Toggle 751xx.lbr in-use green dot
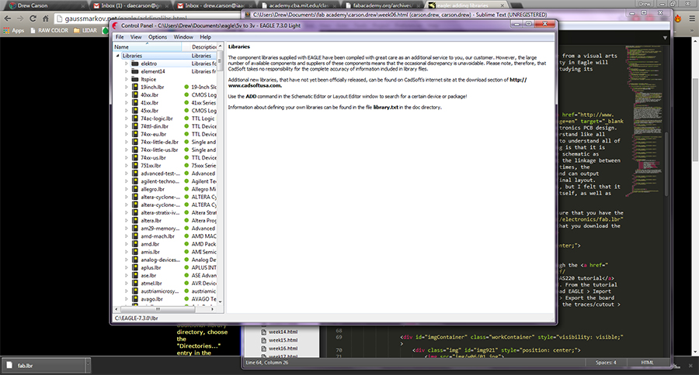The width and height of the screenshot is (699, 375). tap(186, 166)
